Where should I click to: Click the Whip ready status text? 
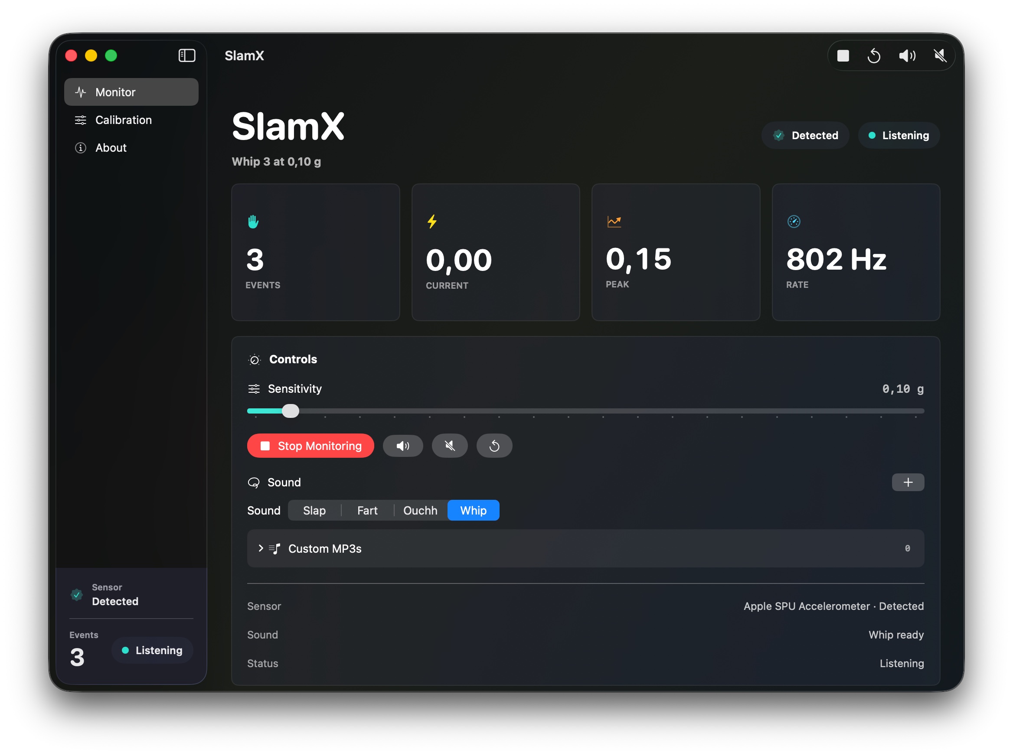[x=896, y=635]
